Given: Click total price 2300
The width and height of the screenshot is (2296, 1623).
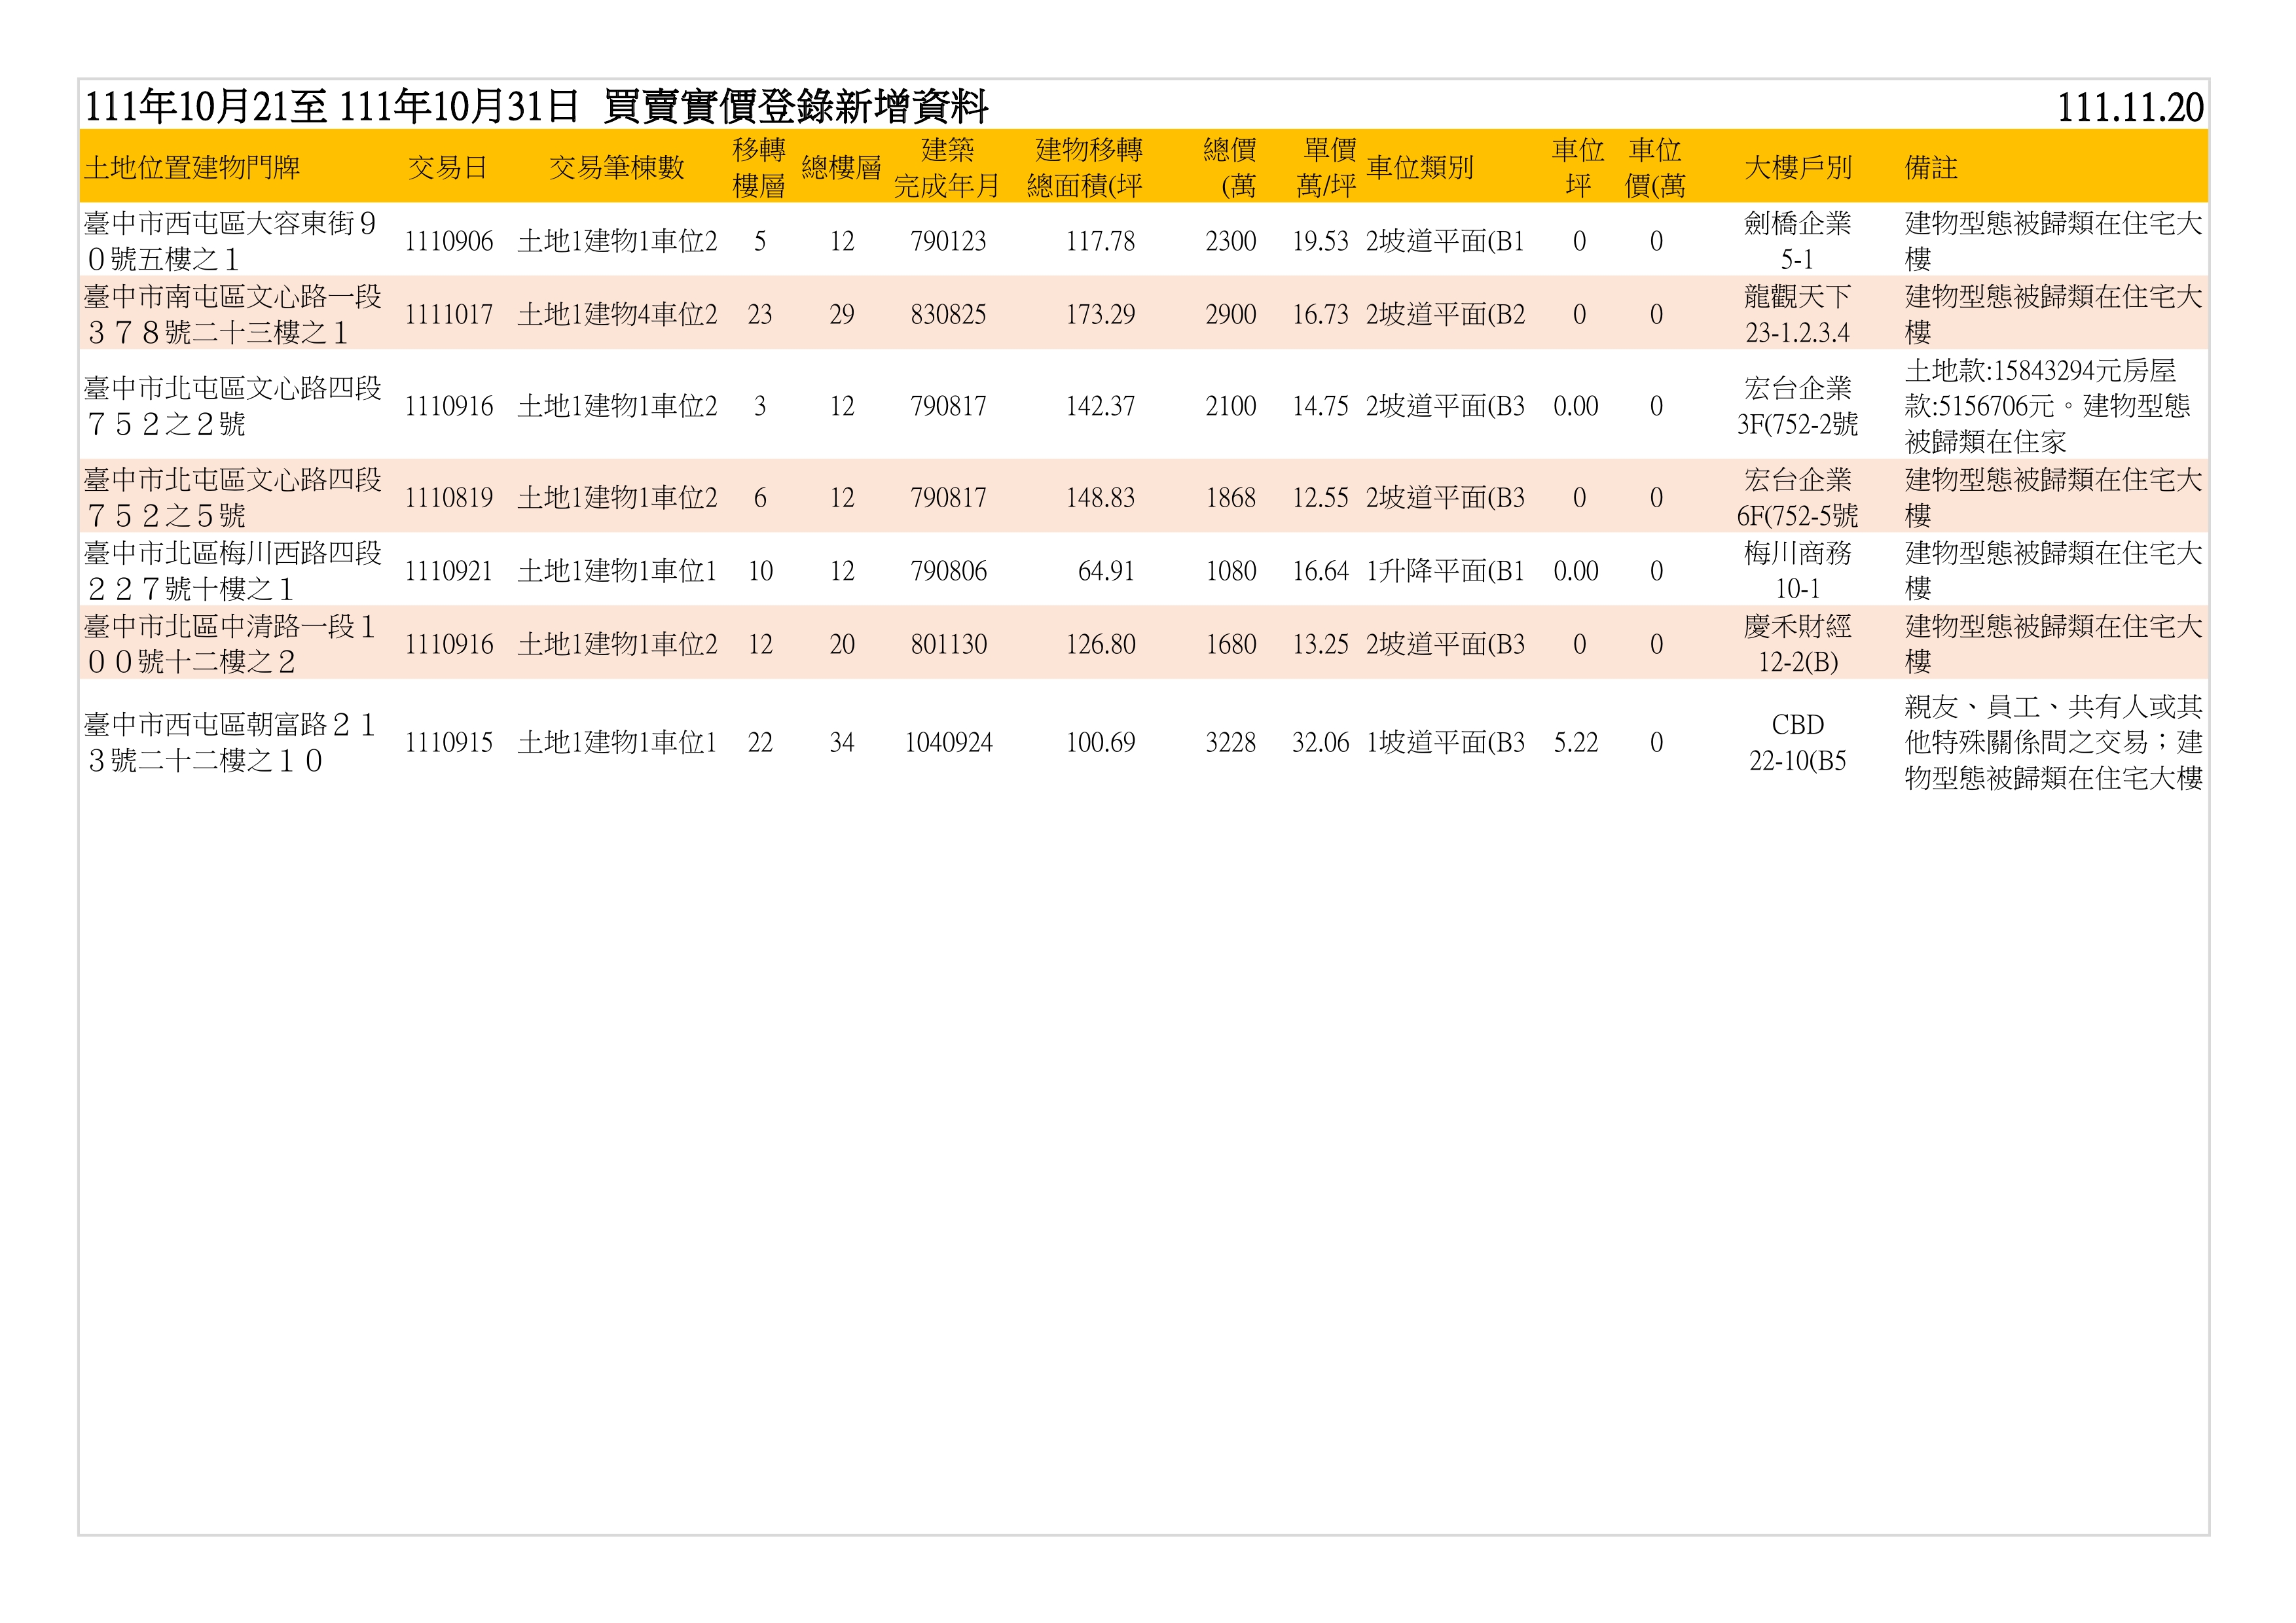Looking at the screenshot, I should pos(1230,241).
